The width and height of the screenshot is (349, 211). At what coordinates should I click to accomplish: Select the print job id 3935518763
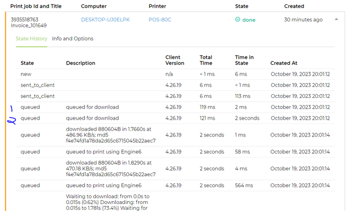[25, 20]
